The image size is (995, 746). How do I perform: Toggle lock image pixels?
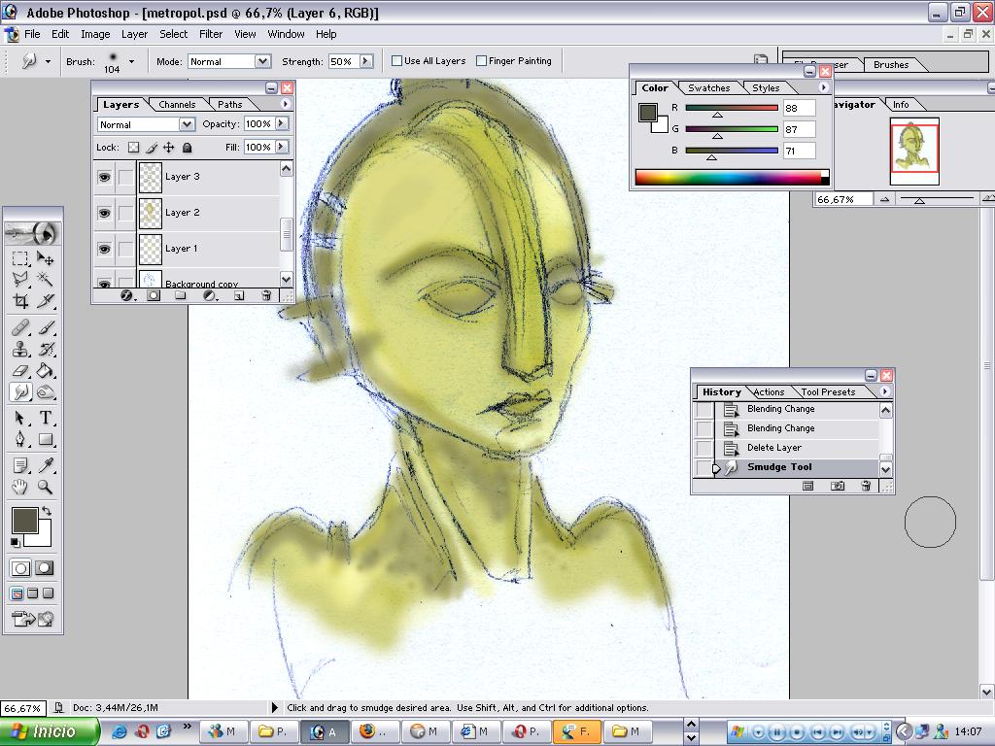pos(151,148)
